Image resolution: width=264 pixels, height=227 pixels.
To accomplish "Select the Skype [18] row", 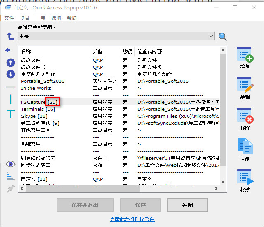I will point(120,116).
